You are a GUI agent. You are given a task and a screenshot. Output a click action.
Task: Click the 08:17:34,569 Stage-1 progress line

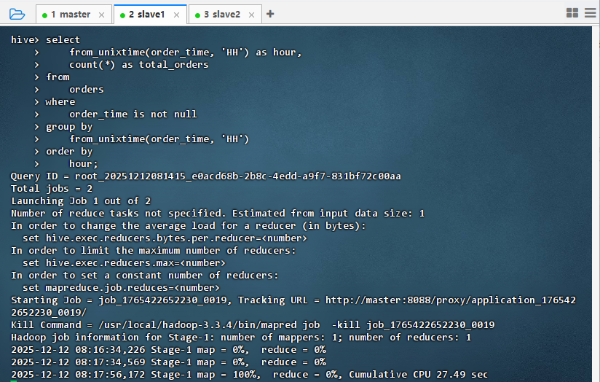tap(168, 362)
